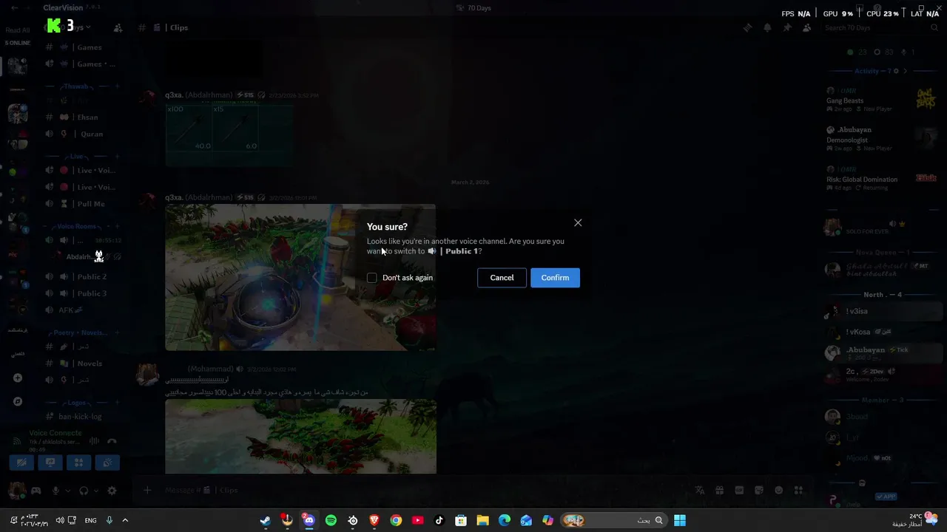Open Steam from the taskbar
The height and width of the screenshot is (532, 947).
265,520
